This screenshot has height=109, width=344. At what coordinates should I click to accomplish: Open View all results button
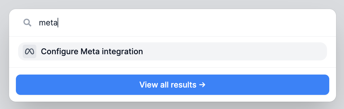pos(173,85)
